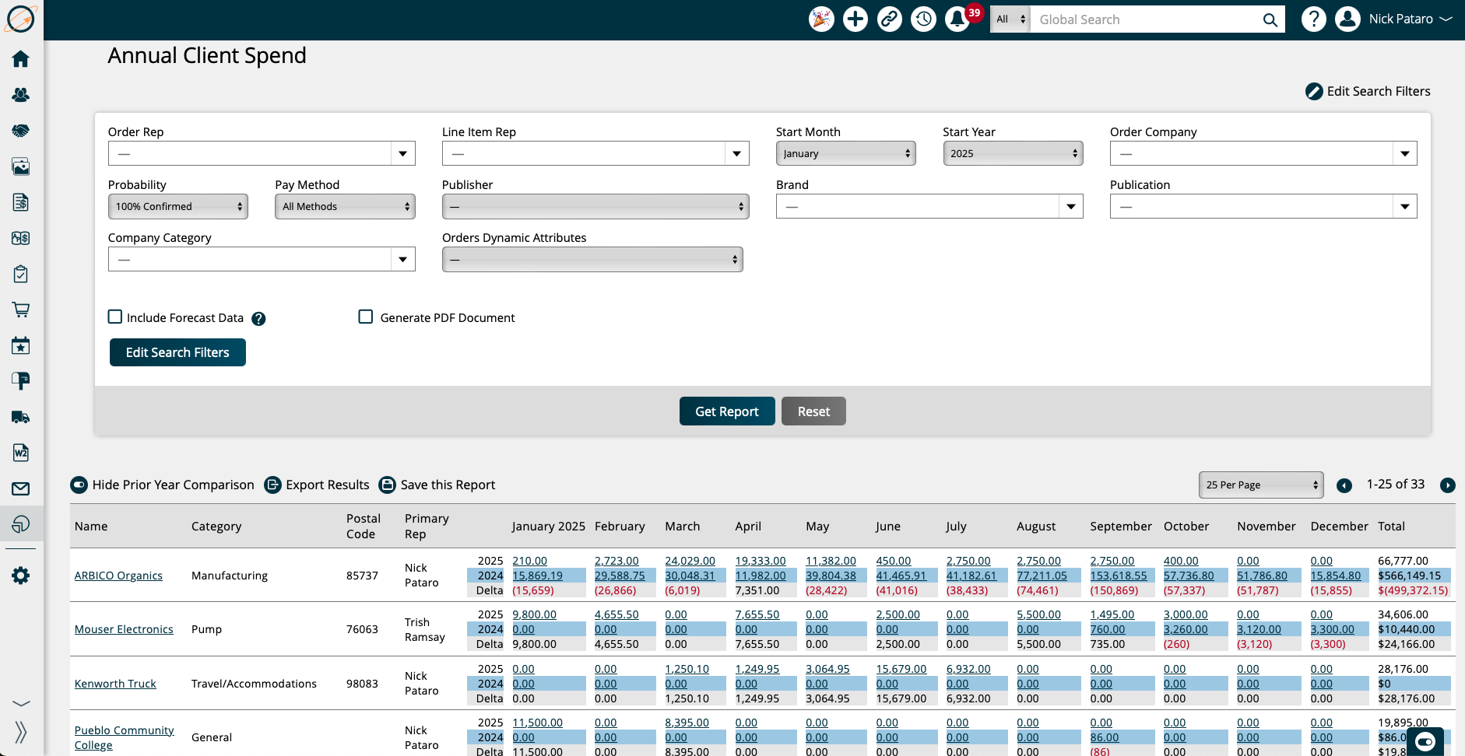Open the Mouser Electronics client link
This screenshot has height=756, width=1465.
pyautogui.click(x=124, y=629)
